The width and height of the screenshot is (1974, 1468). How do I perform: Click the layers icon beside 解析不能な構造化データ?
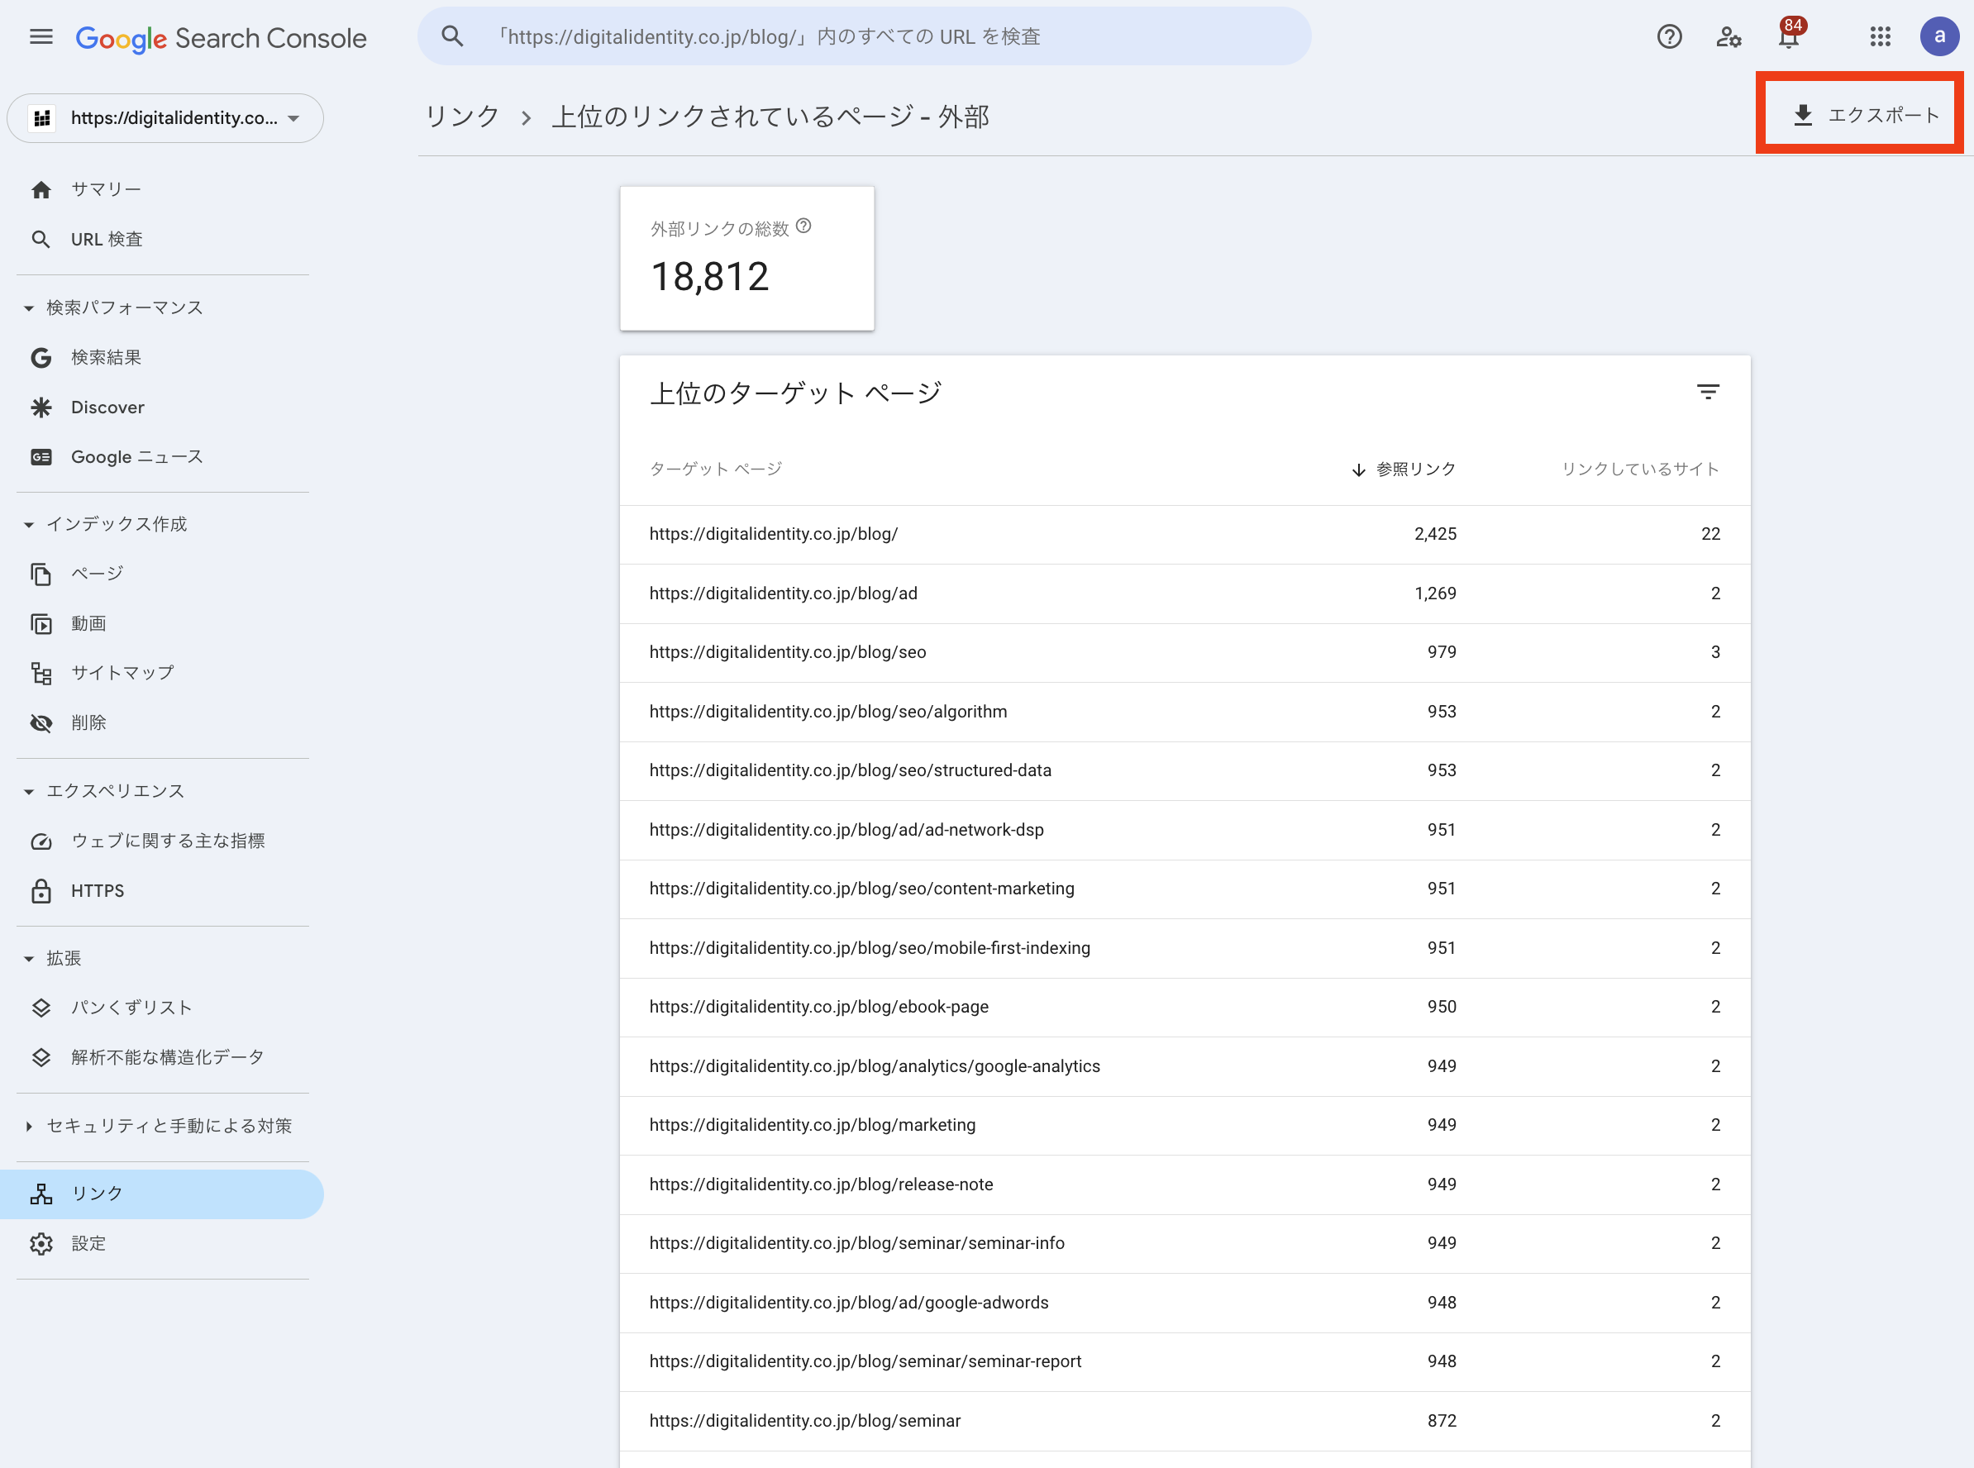coord(41,1057)
